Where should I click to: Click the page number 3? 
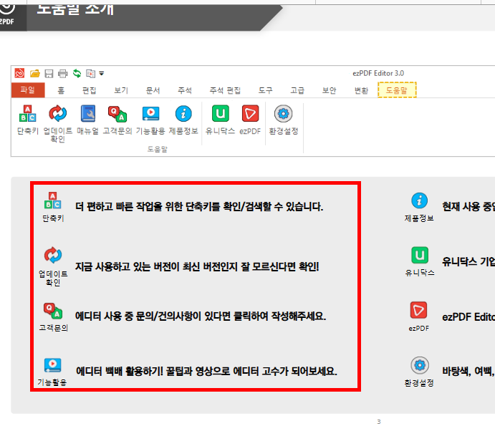[379, 422]
